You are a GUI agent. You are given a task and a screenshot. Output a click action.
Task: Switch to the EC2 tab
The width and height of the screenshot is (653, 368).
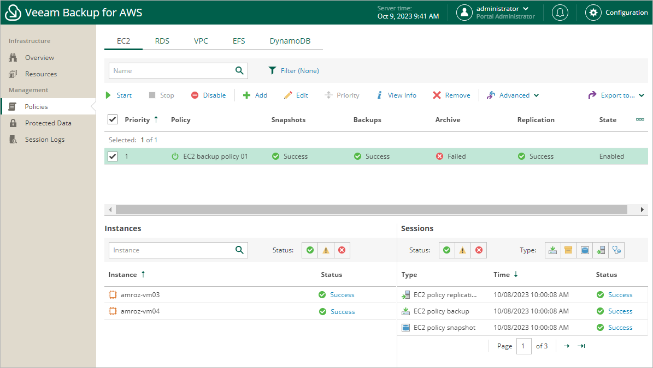(x=123, y=41)
